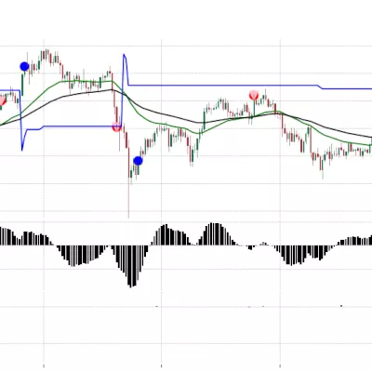Viewport: 372px width, 372px height.
Task: Select the deepest negative bar in the histogram
Action: 131,267
